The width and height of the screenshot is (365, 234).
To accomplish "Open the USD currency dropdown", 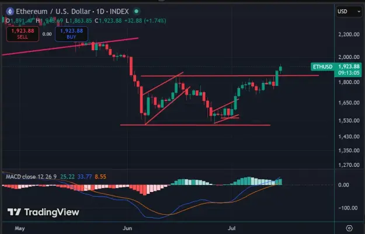I will (x=349, y=12).
